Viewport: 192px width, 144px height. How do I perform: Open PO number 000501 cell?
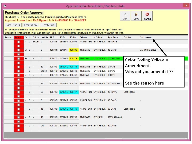(x=74, y=42)
